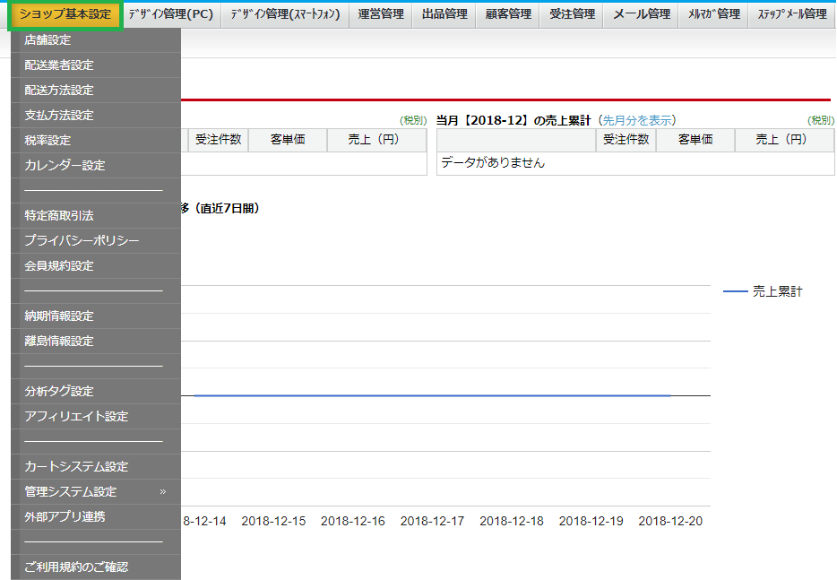Open the メール管理 tab

coord(641,14)
